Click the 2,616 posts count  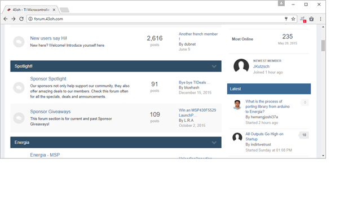154,38
